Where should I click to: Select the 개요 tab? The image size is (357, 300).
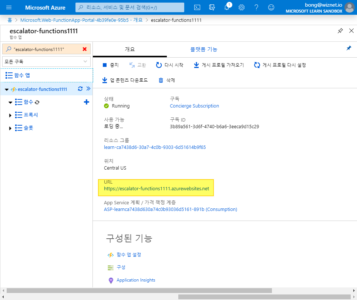click(130, 49)
